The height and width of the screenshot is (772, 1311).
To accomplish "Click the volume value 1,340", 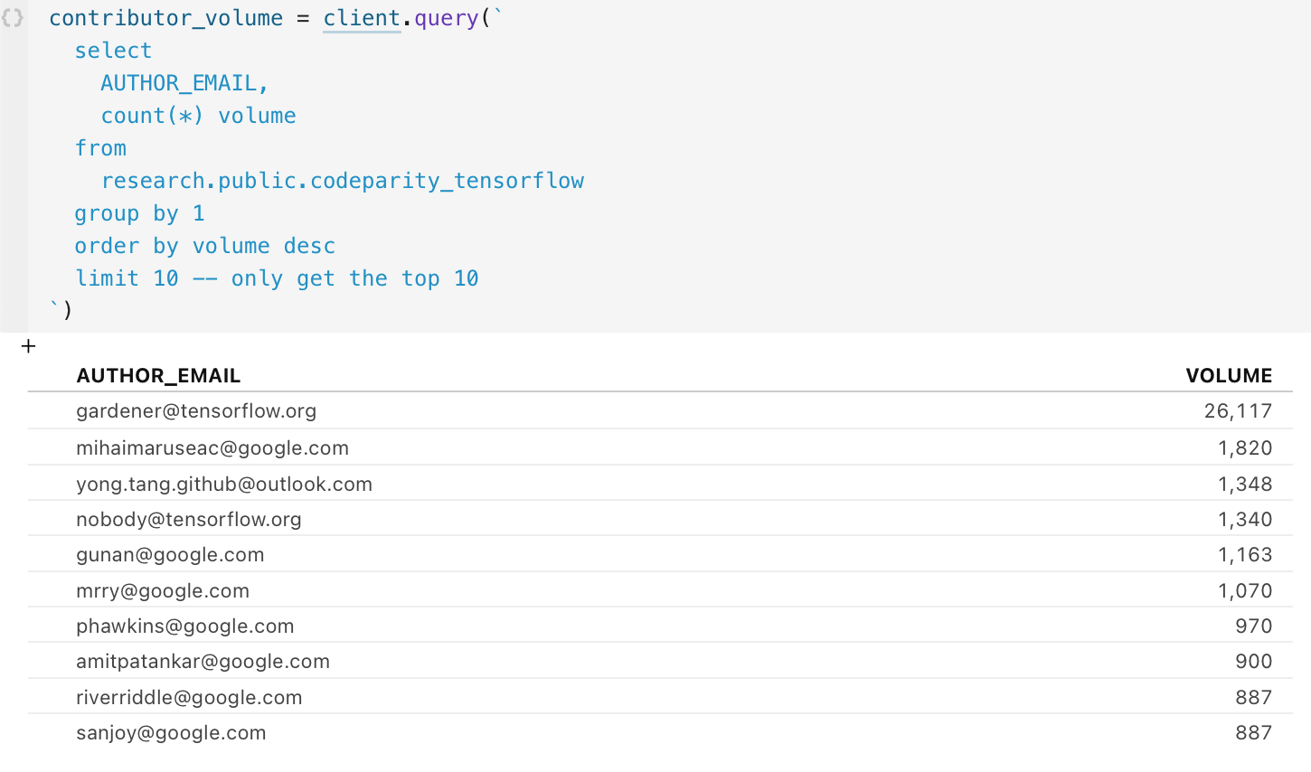I will 1245,519.
